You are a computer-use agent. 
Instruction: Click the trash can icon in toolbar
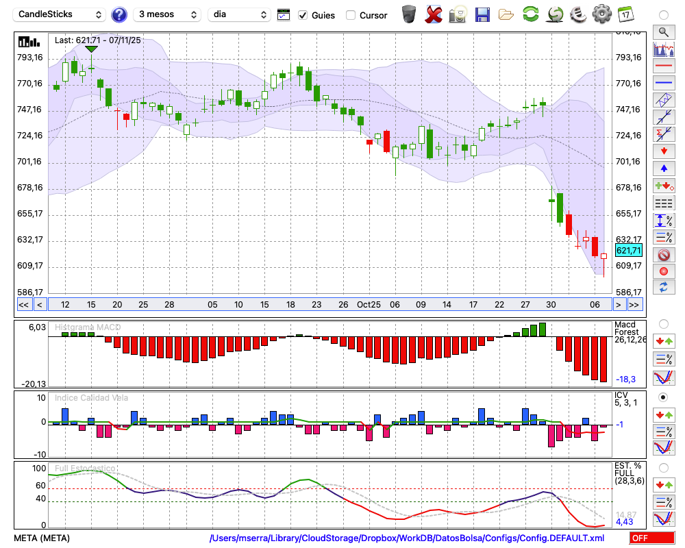pyautogui.click(x=409, y=14)
